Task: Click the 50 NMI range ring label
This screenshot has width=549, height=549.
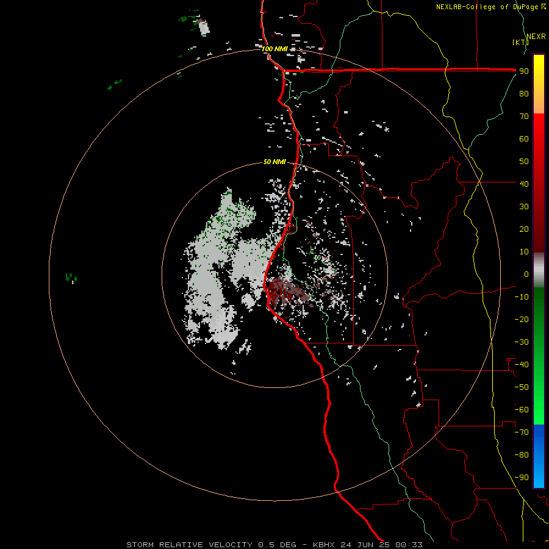Action: 274,162
